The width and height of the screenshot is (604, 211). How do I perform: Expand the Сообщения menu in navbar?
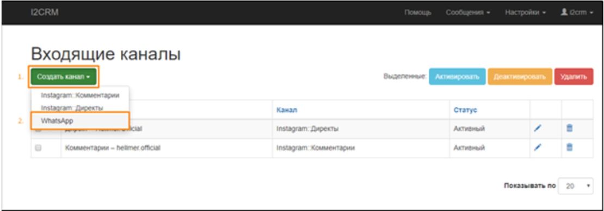[468, 12]
